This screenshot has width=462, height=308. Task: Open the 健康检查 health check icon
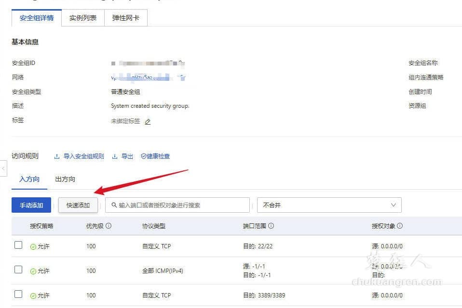(144, 156)
